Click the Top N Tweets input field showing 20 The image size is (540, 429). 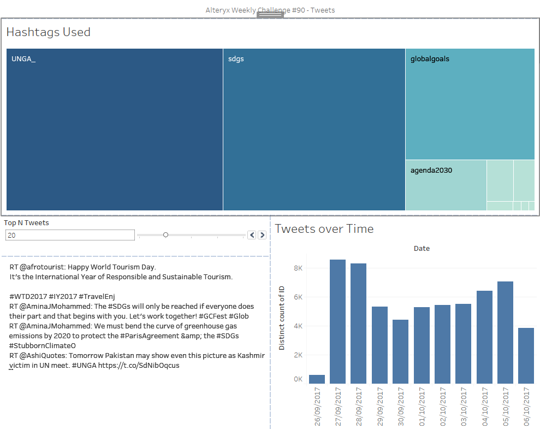pyautogui.click(x=70, y=235)
